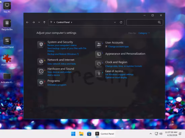Open the Hardware and Sound speaker icon
Viewport: 185px width, 138px height.
coord(41,72)
